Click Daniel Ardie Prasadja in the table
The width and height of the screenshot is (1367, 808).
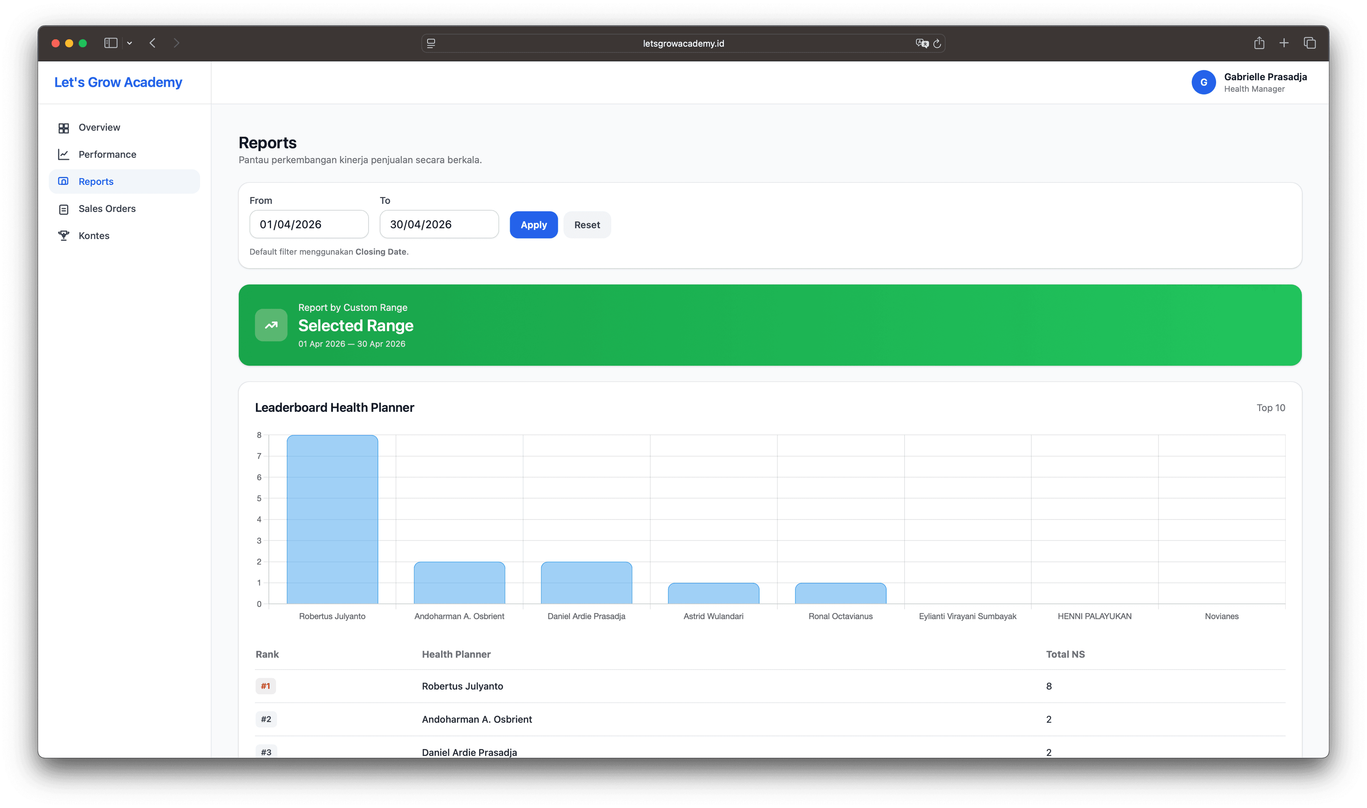coord(469,753)
